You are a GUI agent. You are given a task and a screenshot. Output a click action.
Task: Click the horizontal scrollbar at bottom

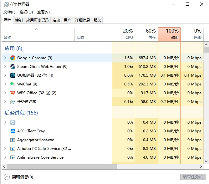94,167
